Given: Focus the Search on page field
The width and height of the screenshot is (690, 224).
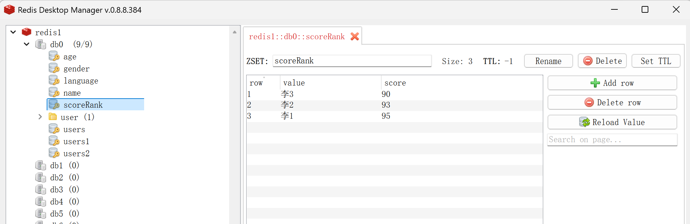Looking at the screenshot, I should point(612,140).
